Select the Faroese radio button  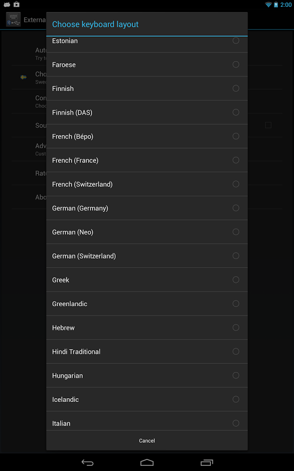(236, 64)
